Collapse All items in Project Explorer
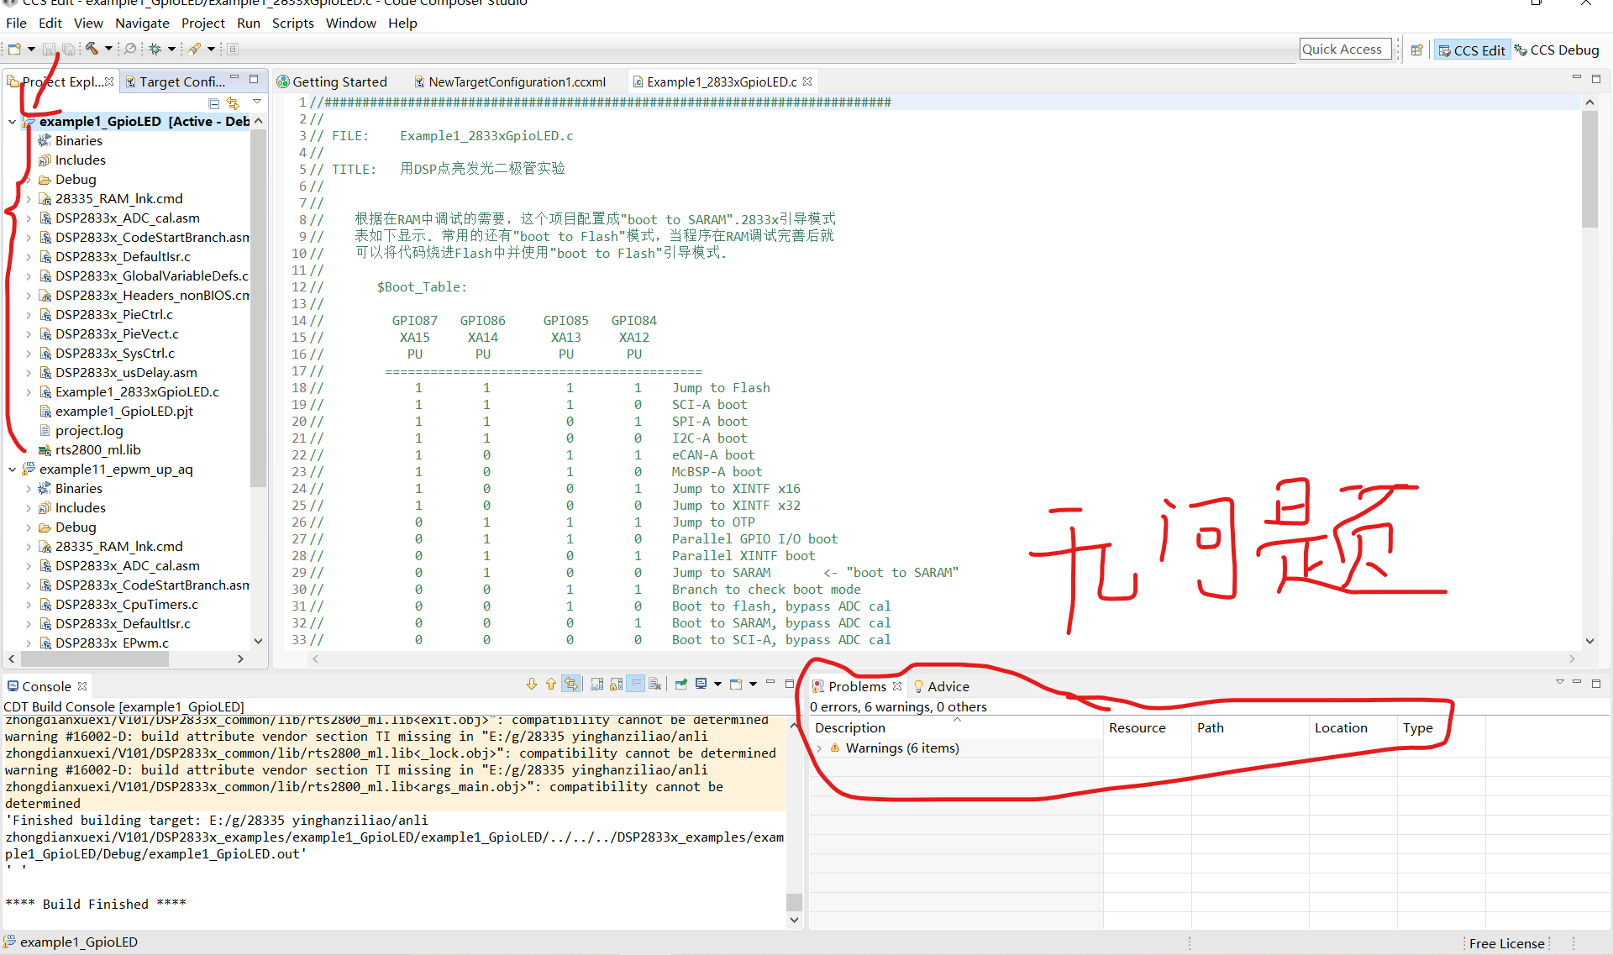Image resolution: width=1613 pixels, height=955 pixels. pos(213,103)
